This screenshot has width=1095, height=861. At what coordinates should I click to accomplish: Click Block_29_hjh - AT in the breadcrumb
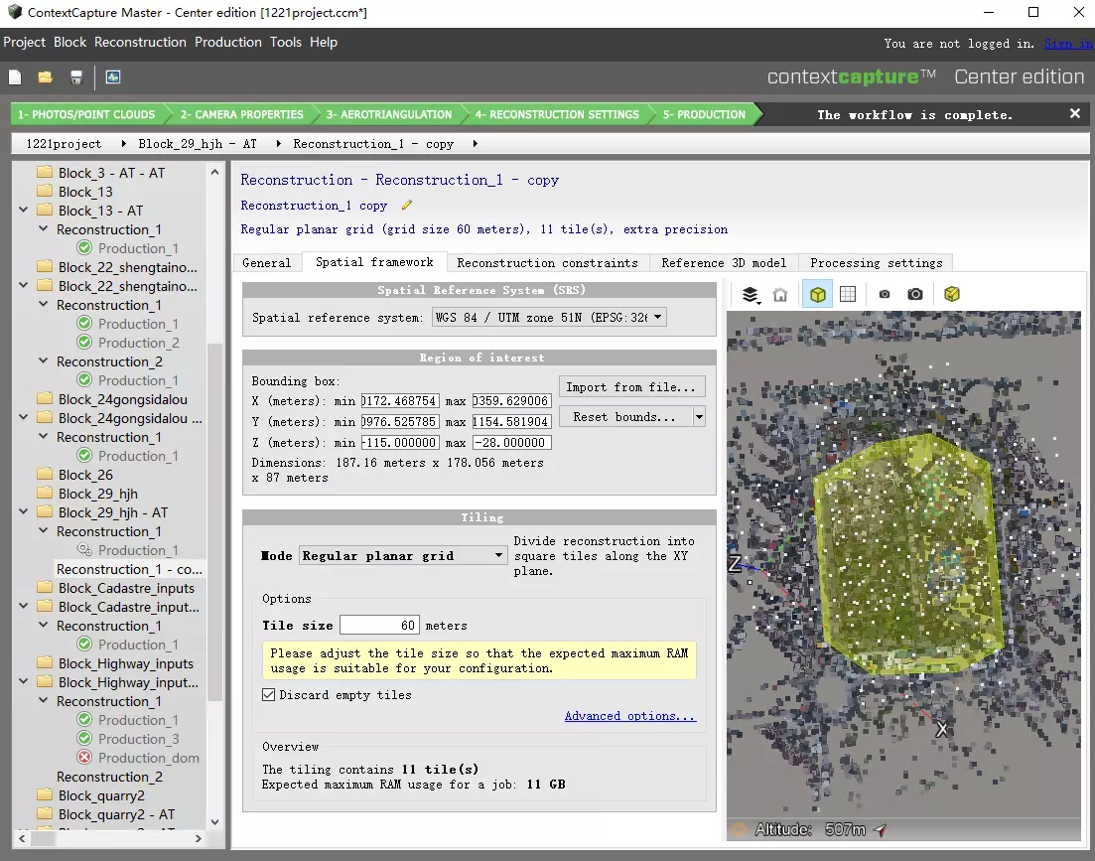(198, 144)
